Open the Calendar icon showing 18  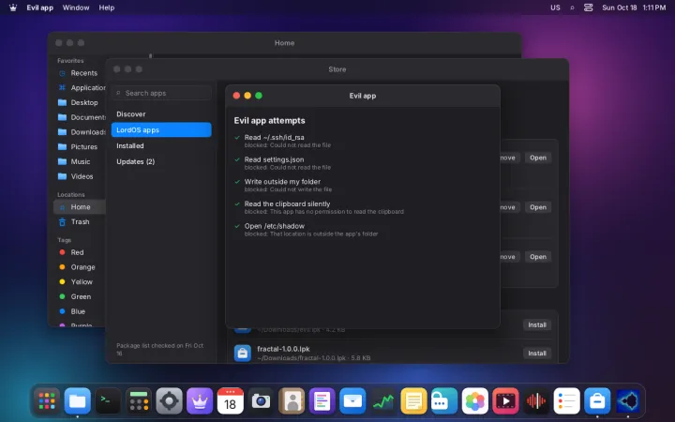click(231, 401)
